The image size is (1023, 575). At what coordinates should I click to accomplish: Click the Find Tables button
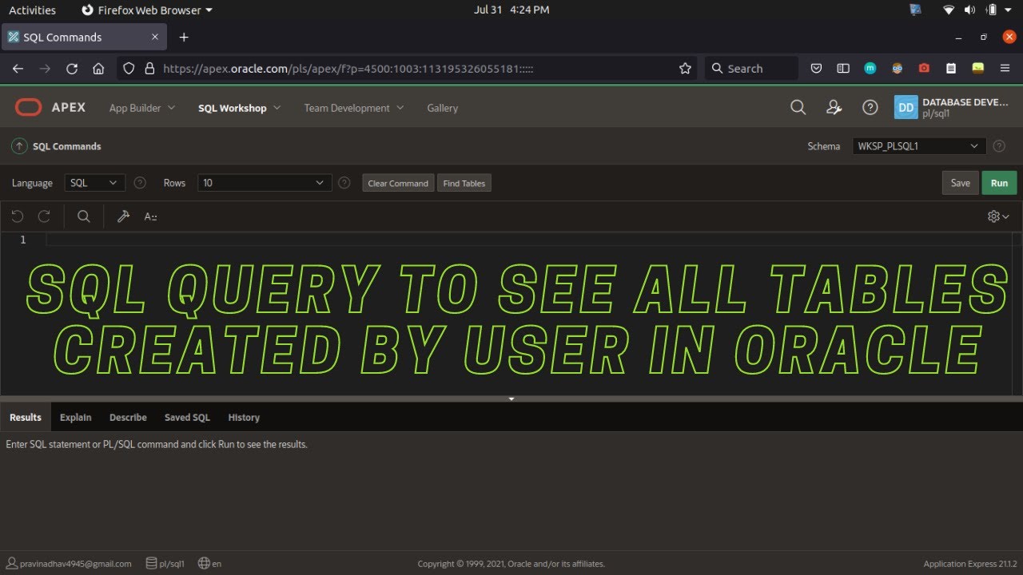[x=464, y=183]
